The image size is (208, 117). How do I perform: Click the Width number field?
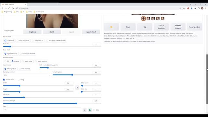pyautogui.click(x=69, y=83)
